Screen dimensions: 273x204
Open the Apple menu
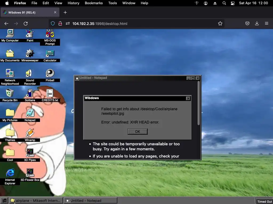pyautogui.click(x=7, y=3)
